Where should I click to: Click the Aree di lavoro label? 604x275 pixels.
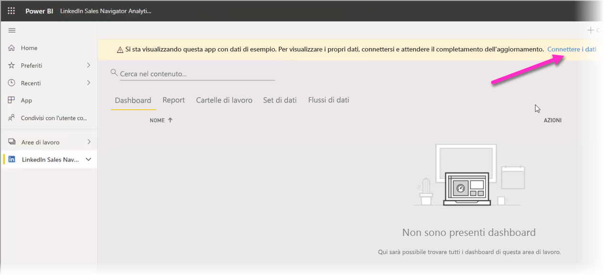41,142
